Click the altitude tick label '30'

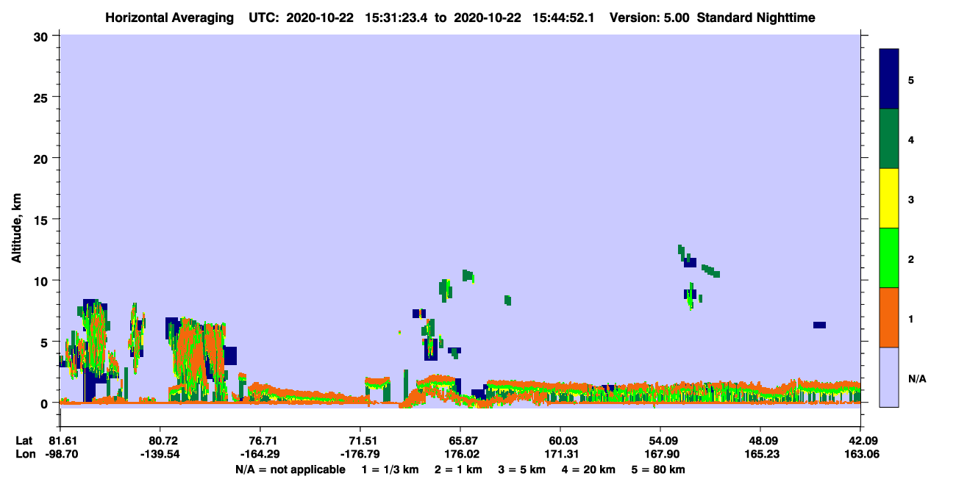(42, 36)
